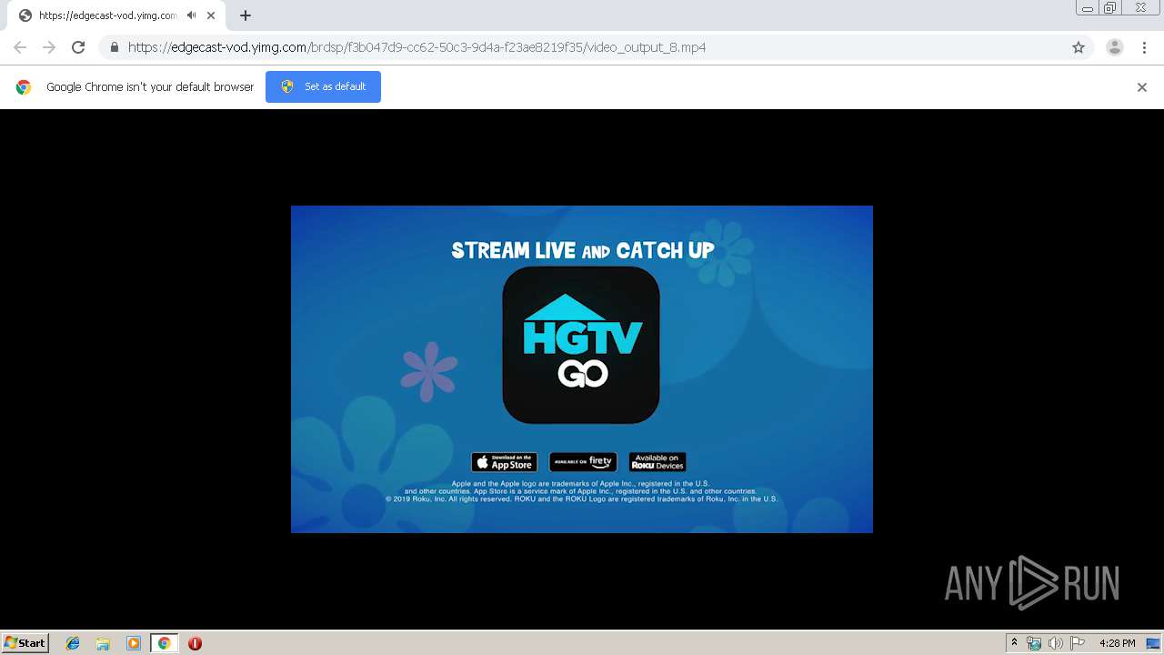Click the 4:28 PM system clock
The height and width of the screenshot is (655, 1164).
point(1117,643)
